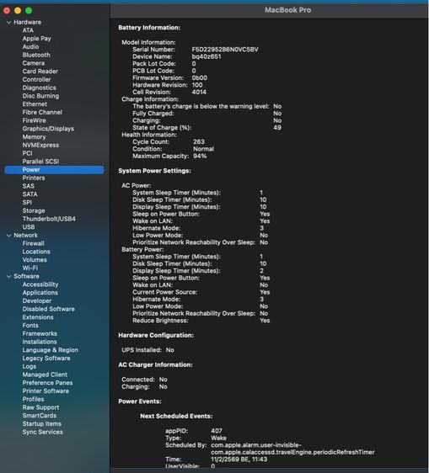Image resolution: width=429 pixels, height=473 pixels.
Task: Open Printers hardware entry
Action: tap(34, 178)
